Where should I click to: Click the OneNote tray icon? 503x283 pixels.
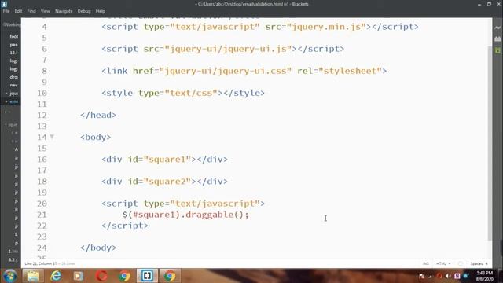coord(457,276)
